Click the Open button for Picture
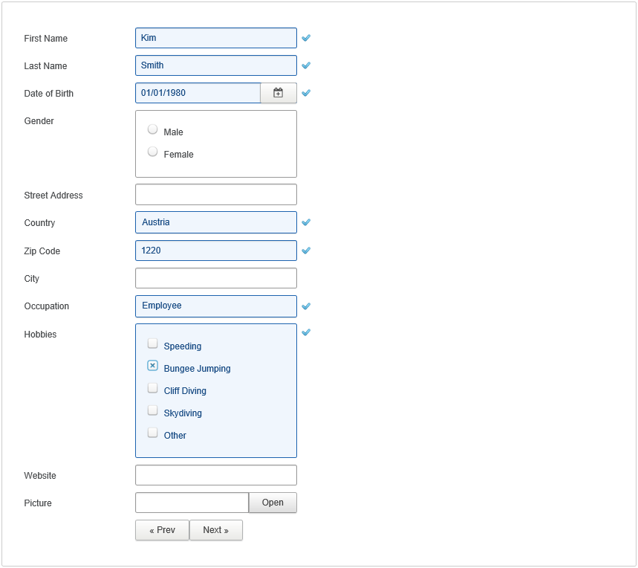Viewport: 638px width, 568px height. [273, 503]
